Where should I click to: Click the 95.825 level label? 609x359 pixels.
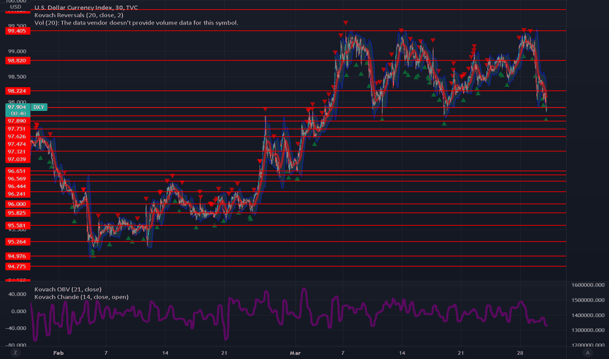pos(18,213)
